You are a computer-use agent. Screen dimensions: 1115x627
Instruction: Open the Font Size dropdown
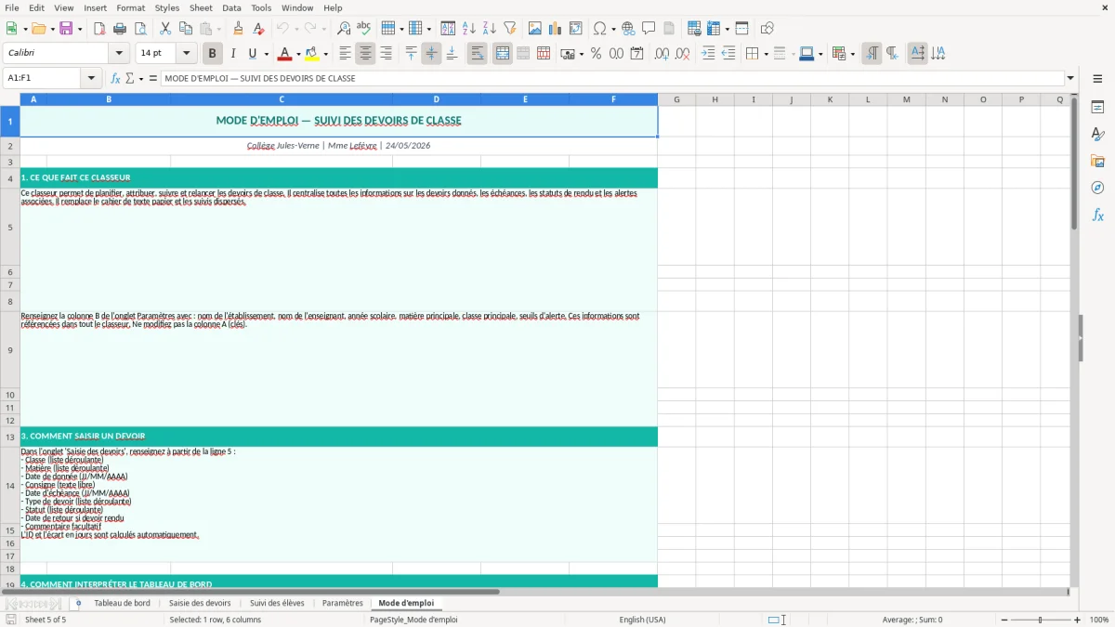(186, 54)
